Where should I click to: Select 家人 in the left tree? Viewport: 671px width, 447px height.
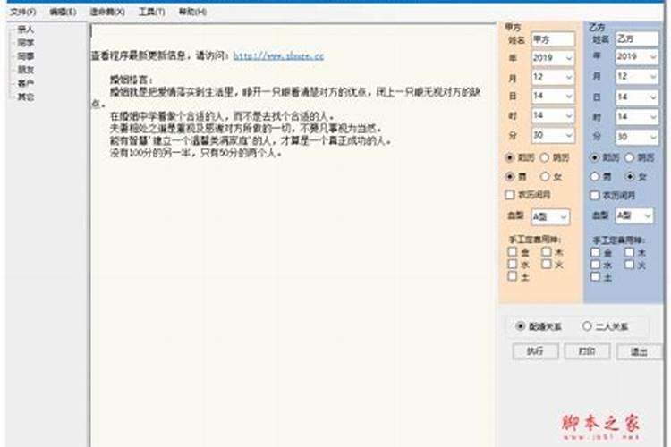[x=25, y=30]
